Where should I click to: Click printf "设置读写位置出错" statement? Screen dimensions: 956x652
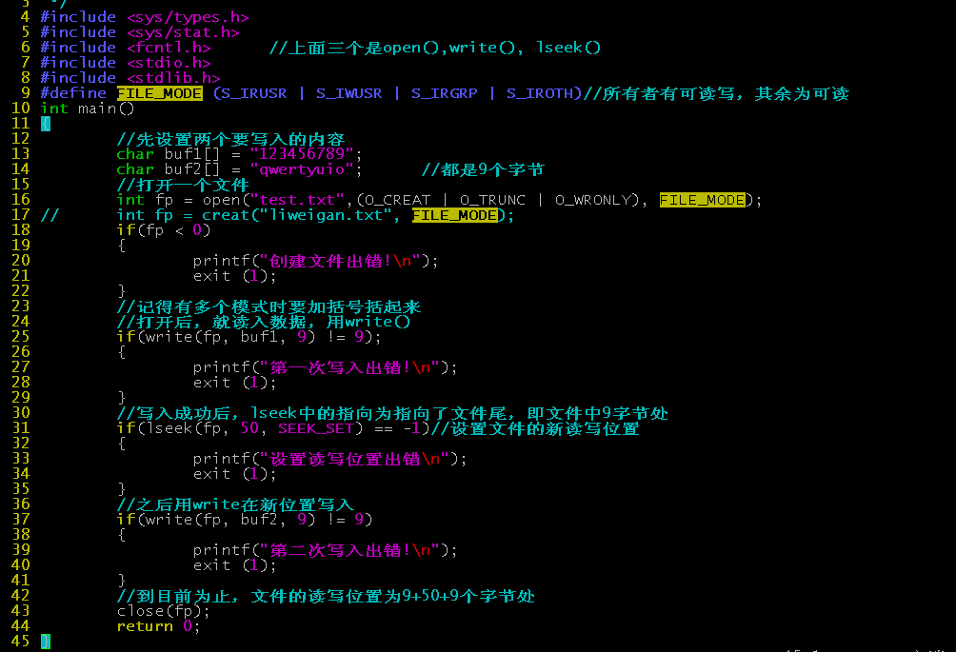coord(329,459)
